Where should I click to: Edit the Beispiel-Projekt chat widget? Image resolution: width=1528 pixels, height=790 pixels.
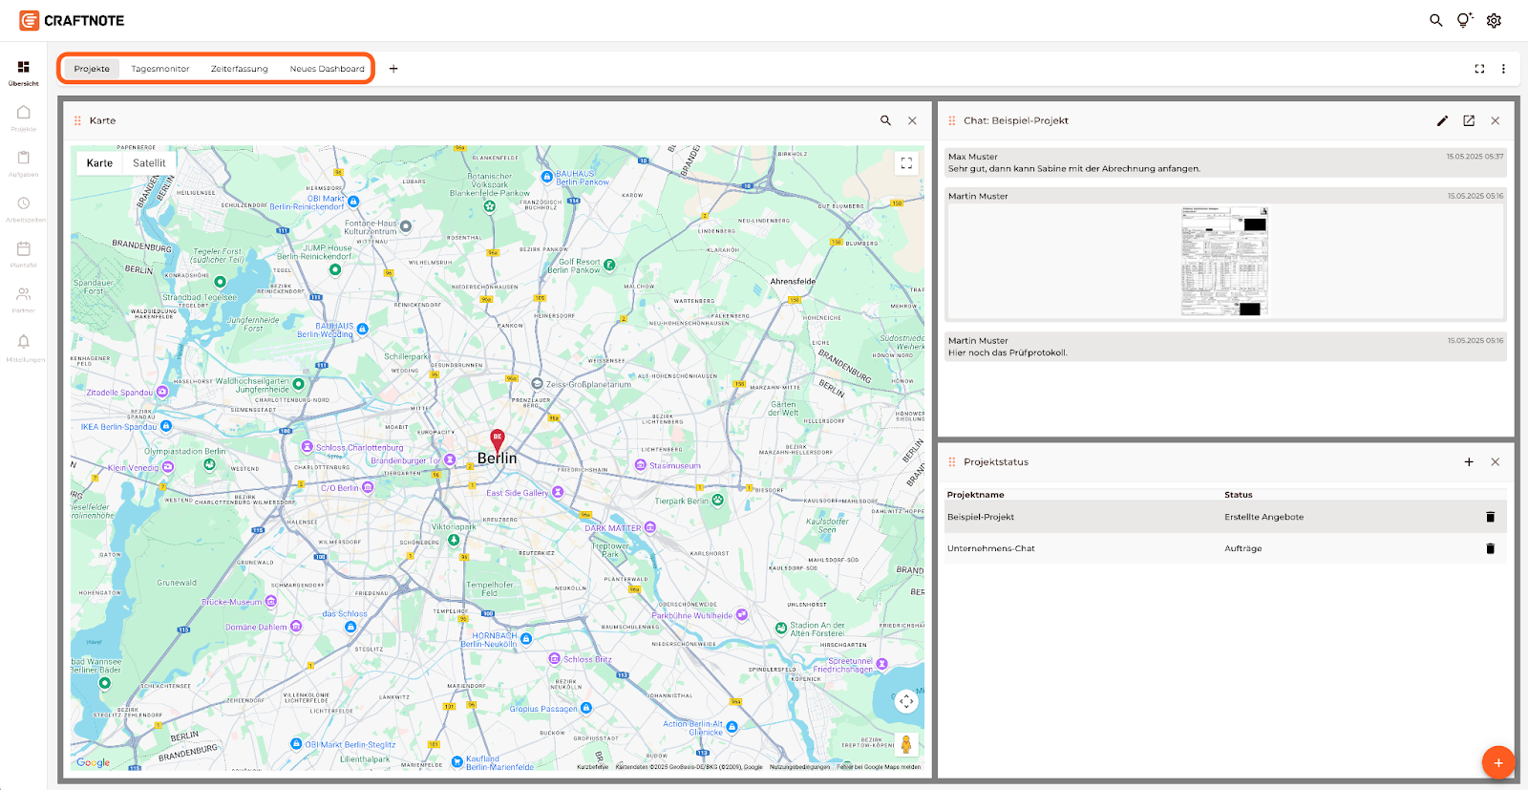pyautogui.click(x=1442, y=120)
